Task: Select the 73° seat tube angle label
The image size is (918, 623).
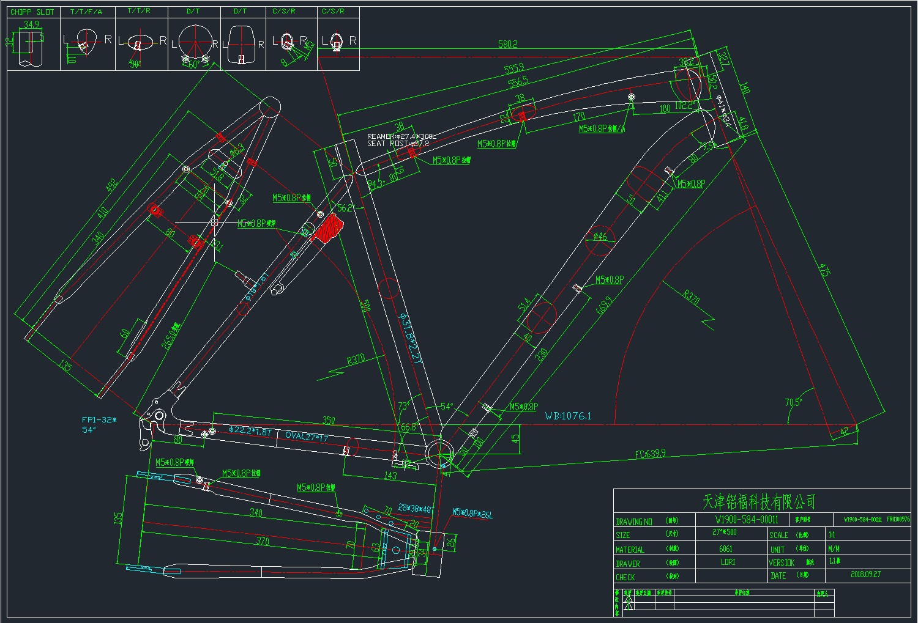Action: coord(403,406)
